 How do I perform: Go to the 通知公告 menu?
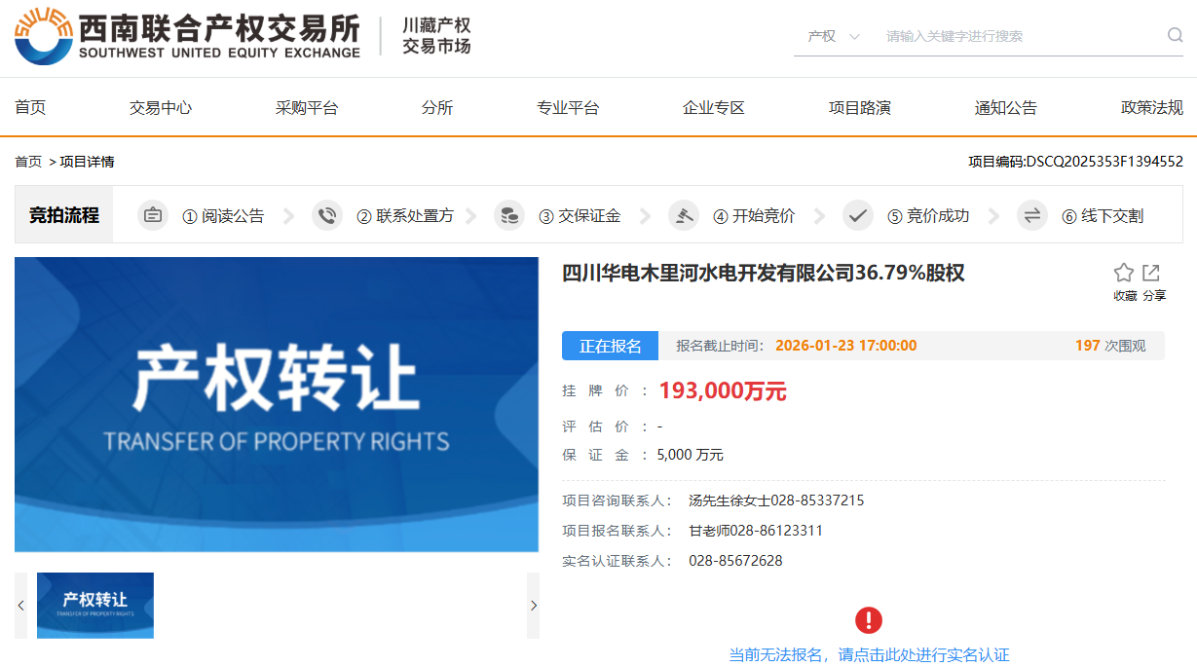(1006, 108)
